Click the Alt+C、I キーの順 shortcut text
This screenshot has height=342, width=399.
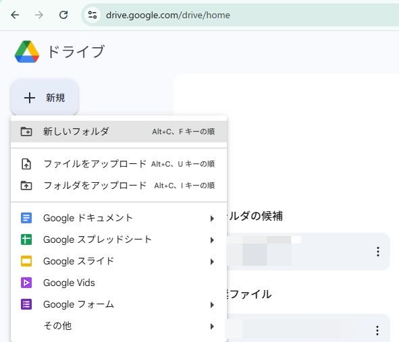[x=184, y=186]
